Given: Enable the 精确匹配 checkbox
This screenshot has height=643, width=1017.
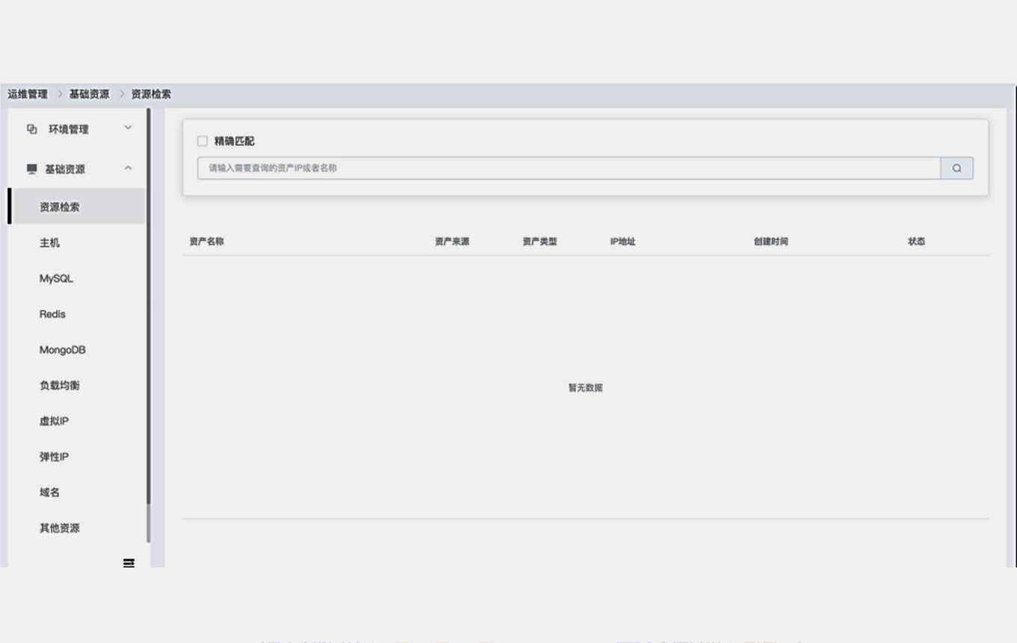Looking at the screenshot, I should [x=202, y=141].
